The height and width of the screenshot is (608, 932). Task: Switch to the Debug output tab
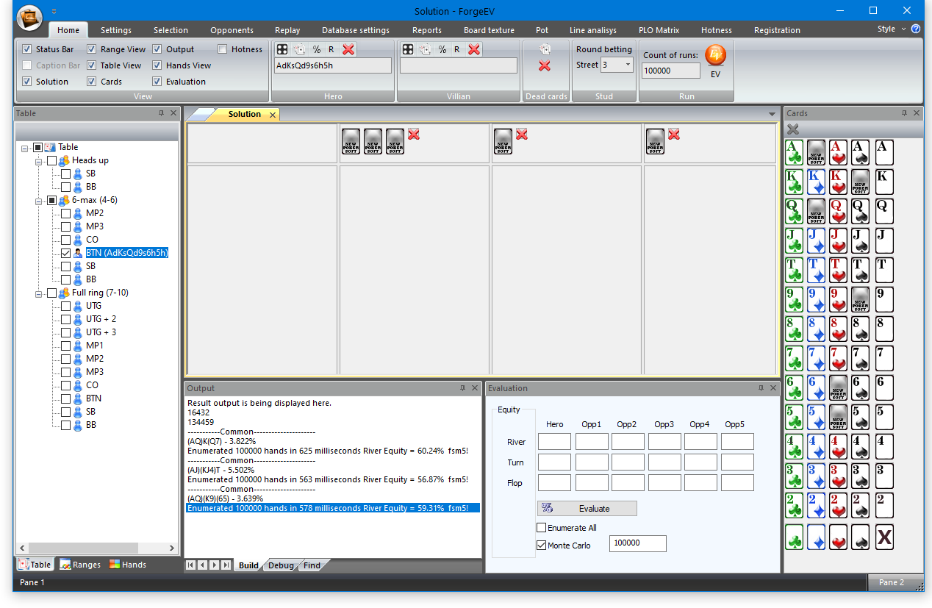(x=281, y=565)
